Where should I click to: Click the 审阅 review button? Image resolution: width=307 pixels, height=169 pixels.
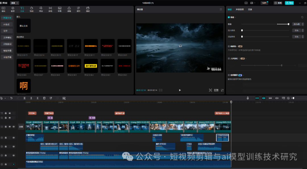click(x=278, y=3)
